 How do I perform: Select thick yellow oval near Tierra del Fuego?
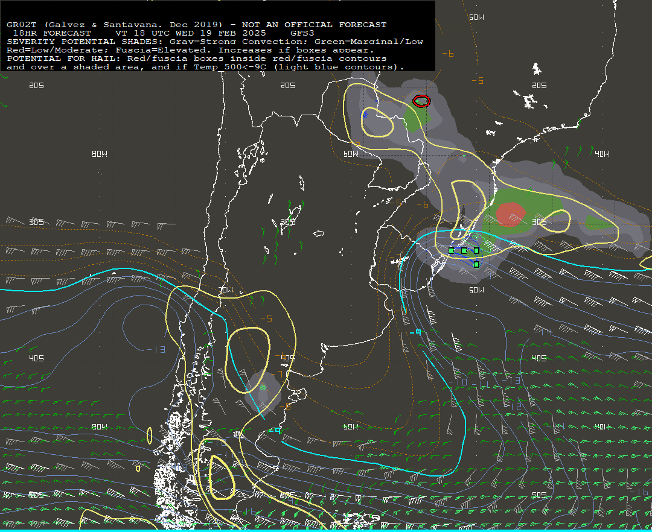click(x=222, y=478)
